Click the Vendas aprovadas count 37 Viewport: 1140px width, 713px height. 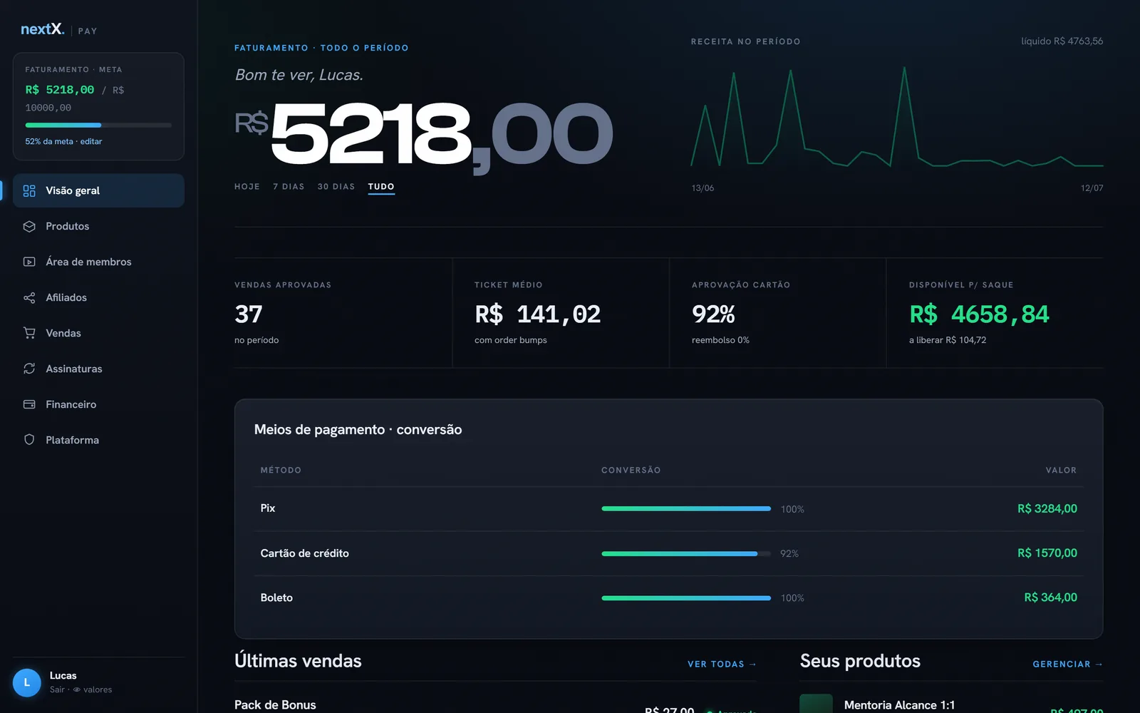[x=249, y=314]
